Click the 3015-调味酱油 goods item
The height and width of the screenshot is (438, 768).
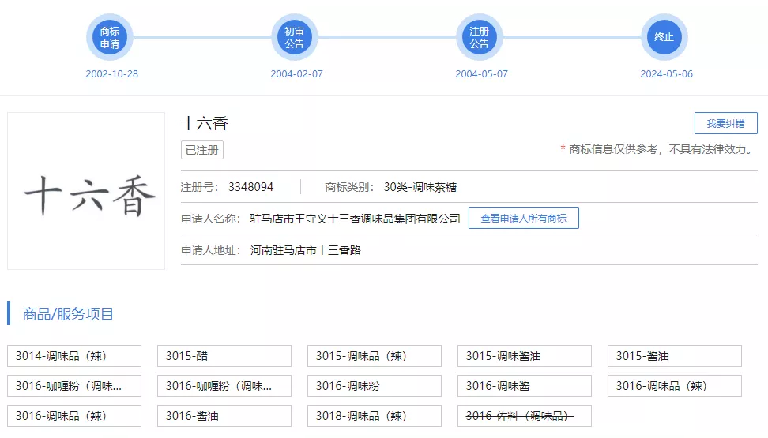coord(525,356)
